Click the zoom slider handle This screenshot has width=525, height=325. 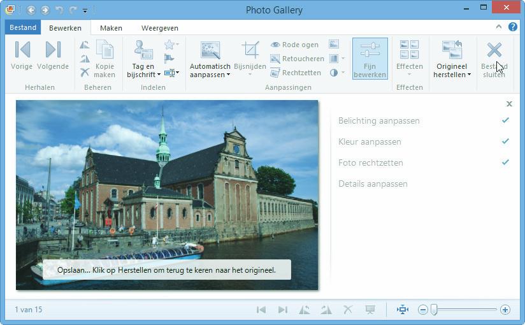(x=434, y=310)
